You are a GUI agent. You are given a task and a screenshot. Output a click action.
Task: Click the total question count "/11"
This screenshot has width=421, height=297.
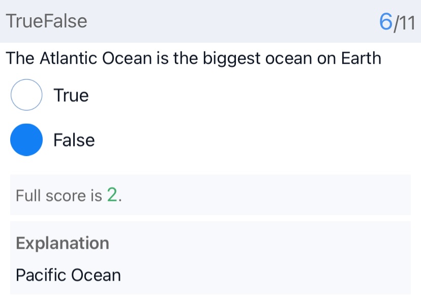coord(405,22)
